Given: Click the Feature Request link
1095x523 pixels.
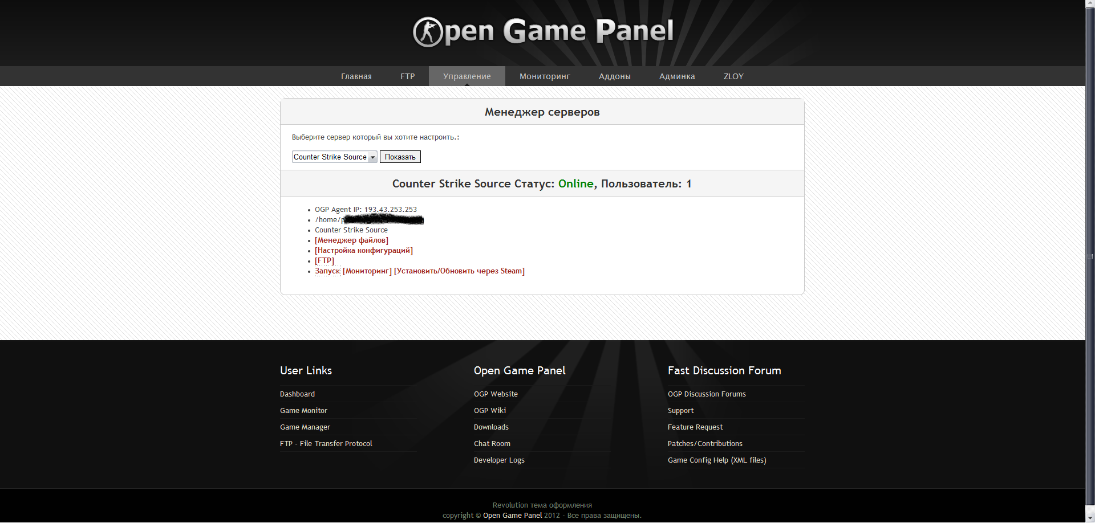Looking at the screenshot, I should tap(695, 427).
